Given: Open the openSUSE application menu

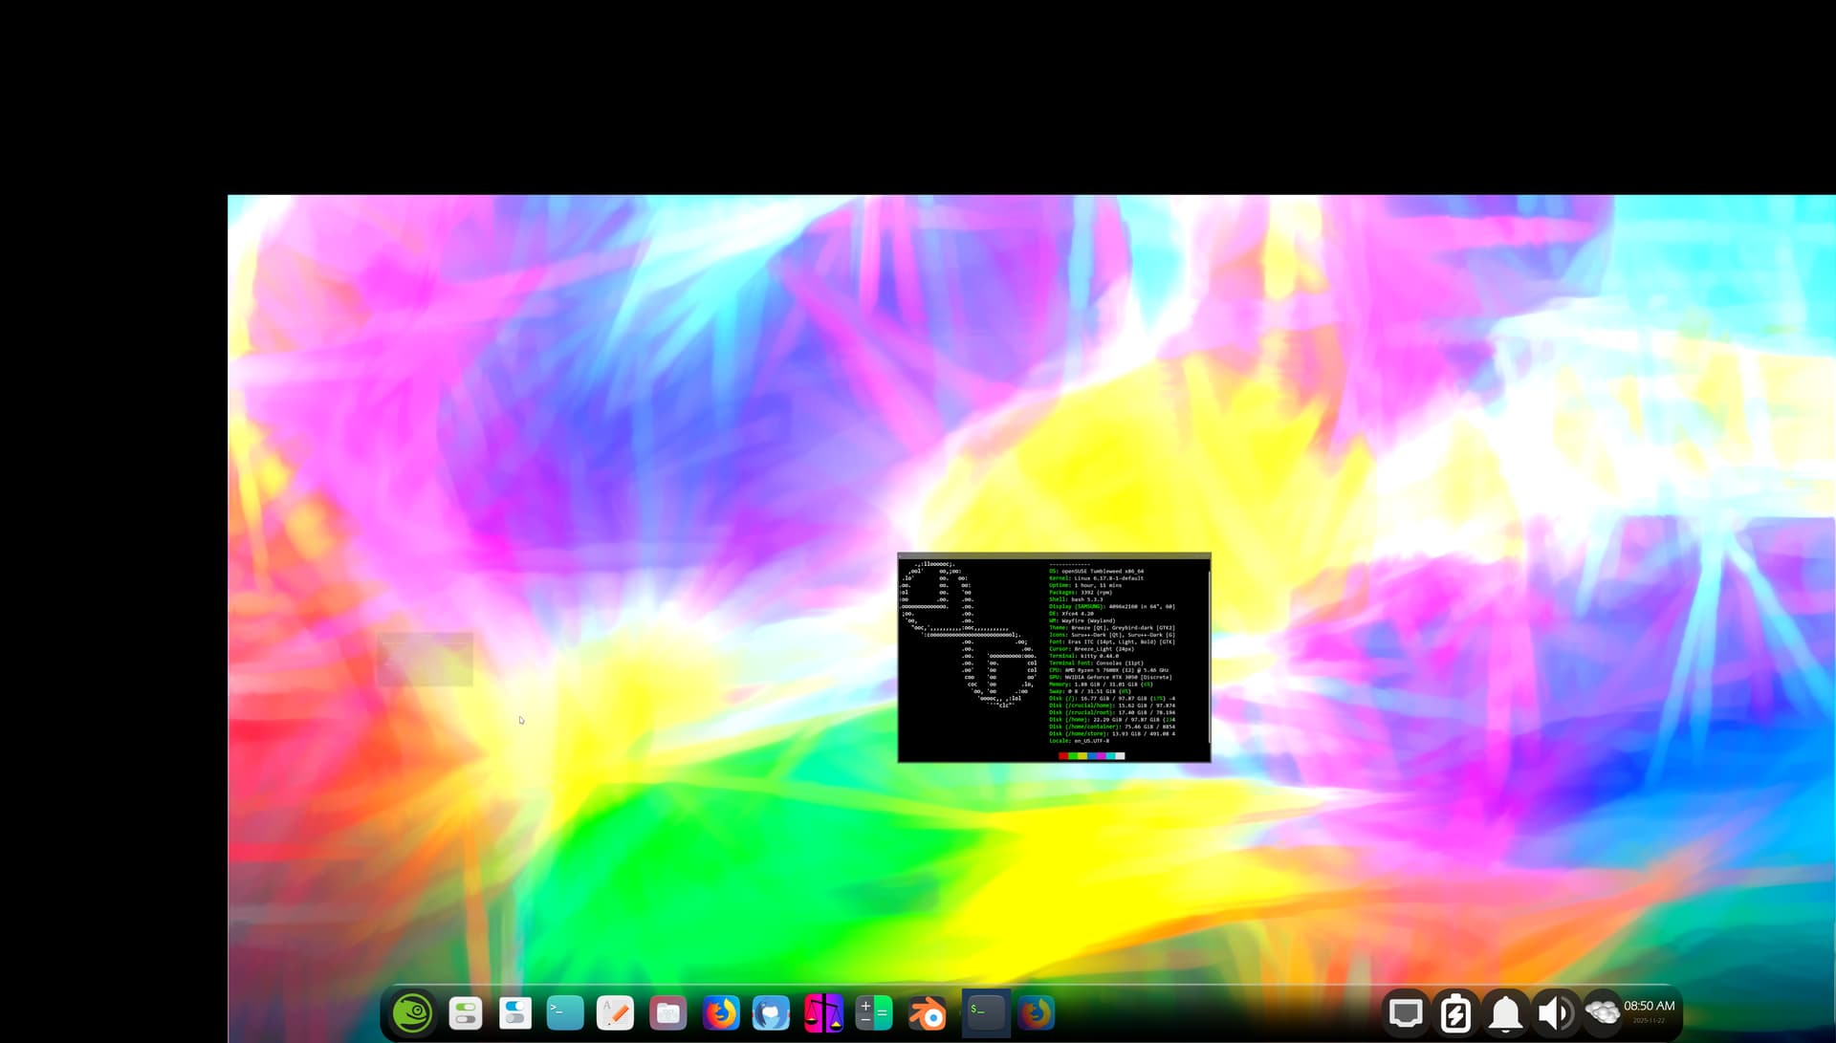Looking at the screenshot, I should [413, 1012].
